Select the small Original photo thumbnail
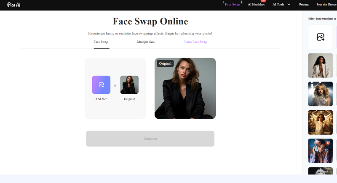 pos(129,85)
